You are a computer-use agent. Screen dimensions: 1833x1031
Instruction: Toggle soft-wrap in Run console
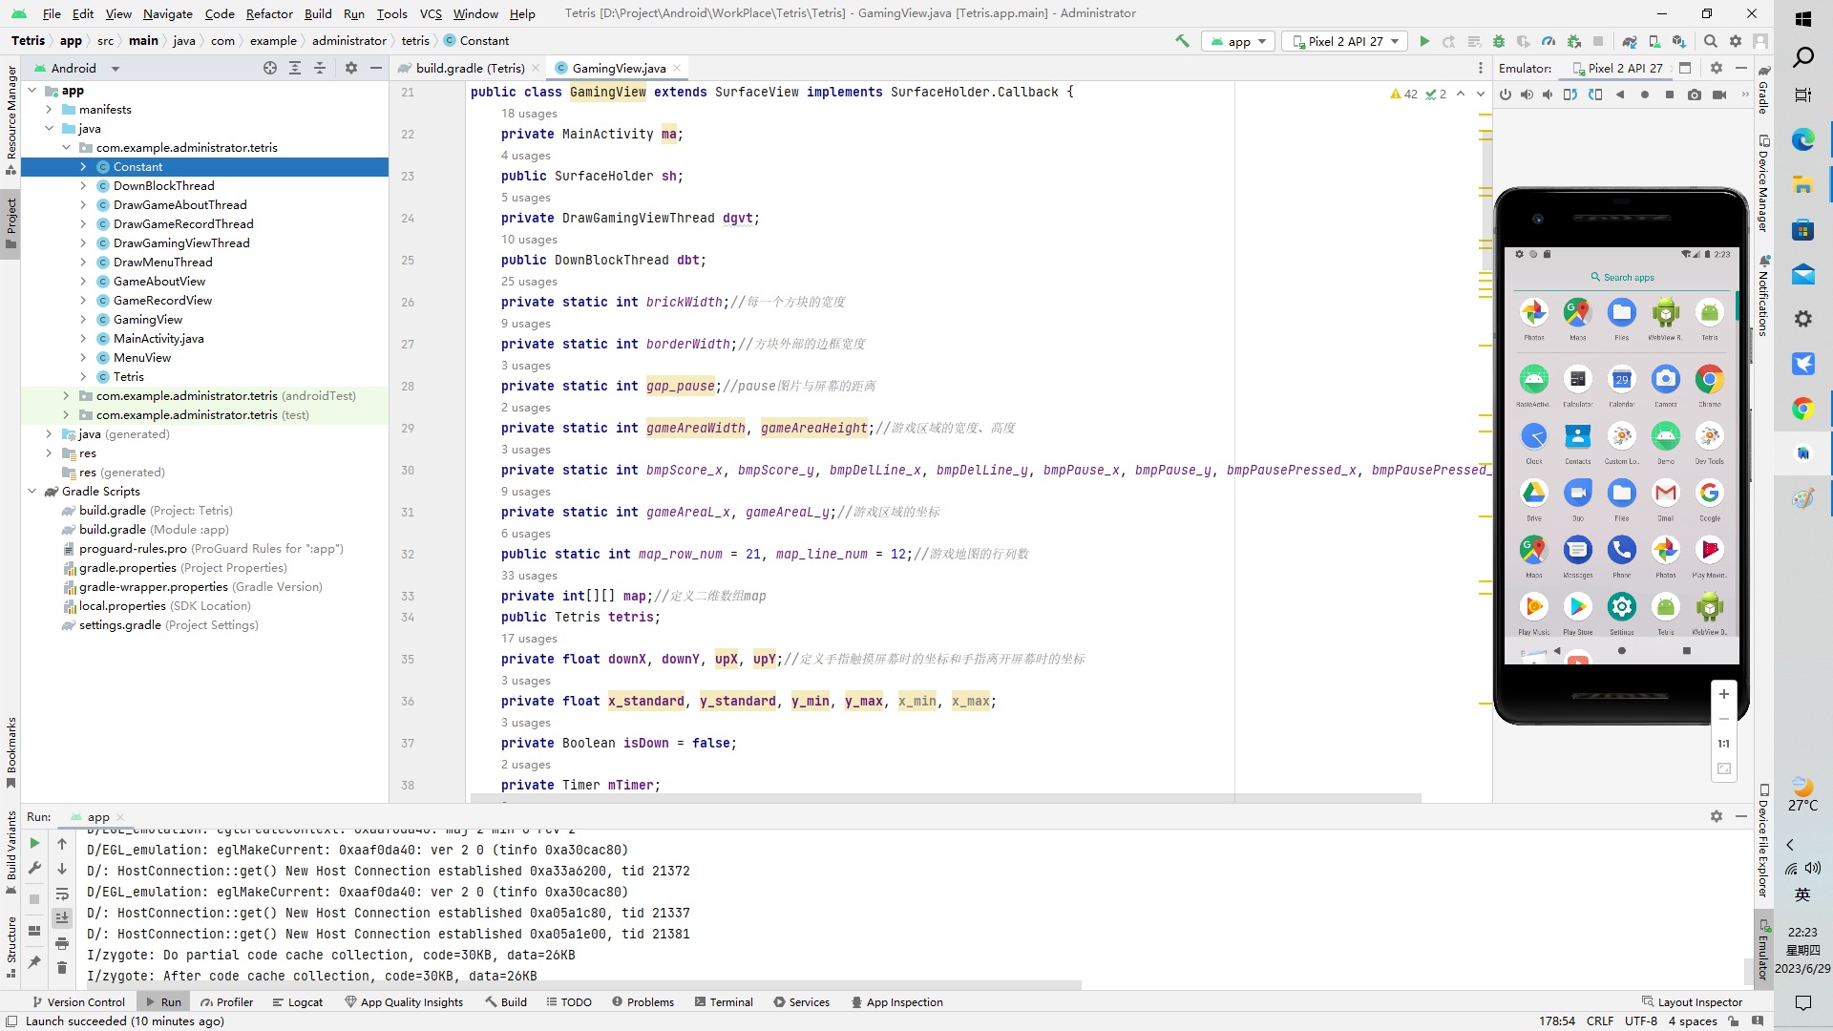pos(62,894)
